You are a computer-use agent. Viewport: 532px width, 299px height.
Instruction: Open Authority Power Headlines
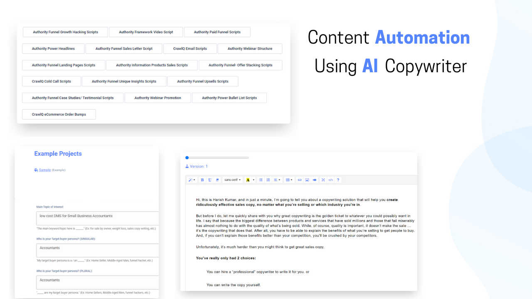(x=53, y=49)
